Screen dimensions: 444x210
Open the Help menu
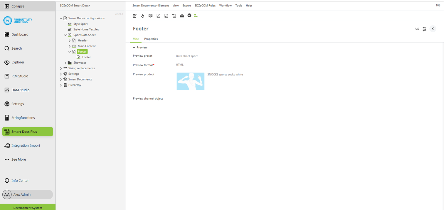point(249,6)
